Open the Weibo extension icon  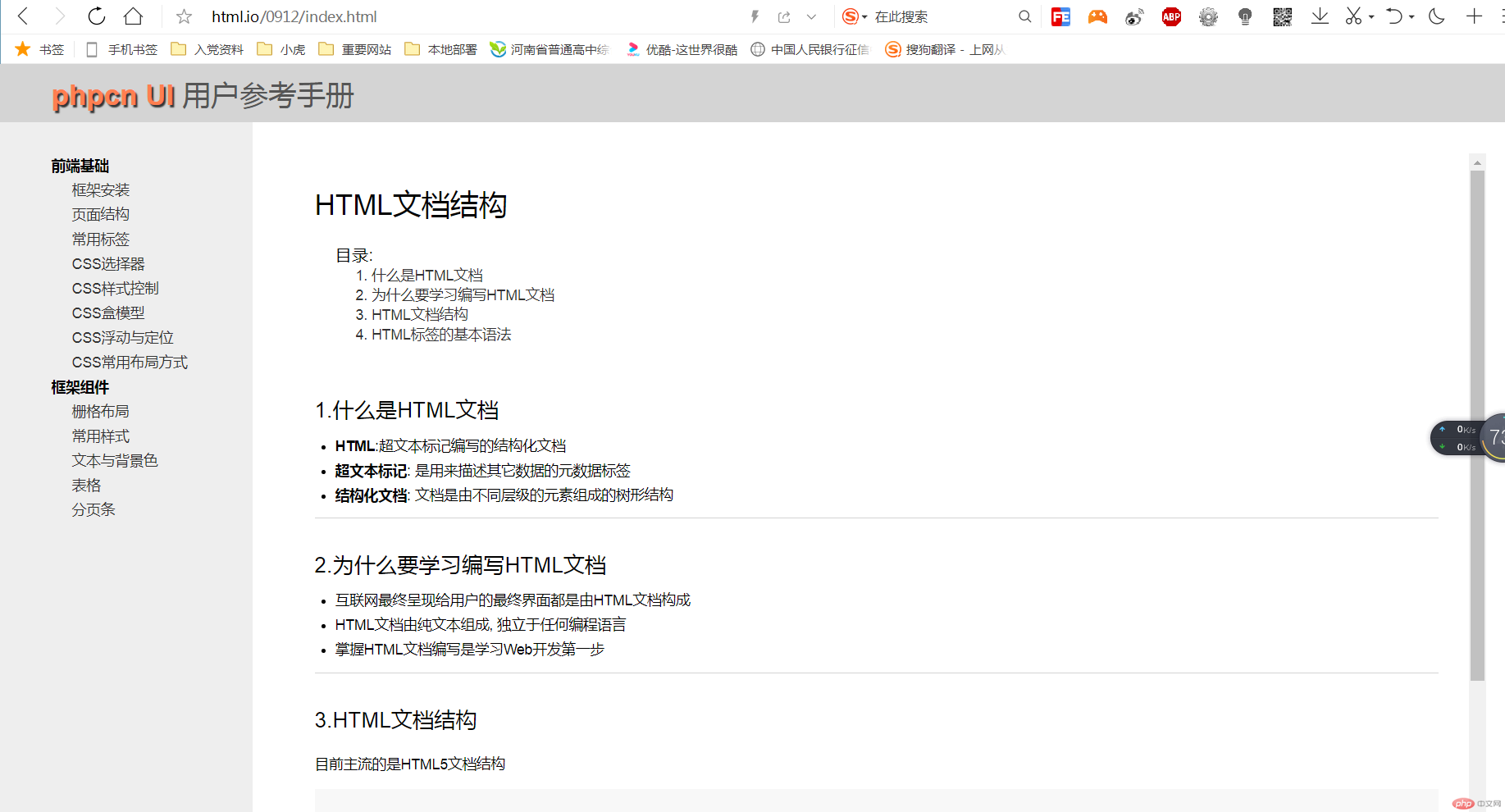click(1134, 16)
